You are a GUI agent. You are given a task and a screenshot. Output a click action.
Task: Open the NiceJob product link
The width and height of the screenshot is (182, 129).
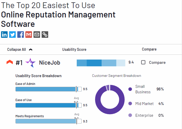(x=49, y=63)
